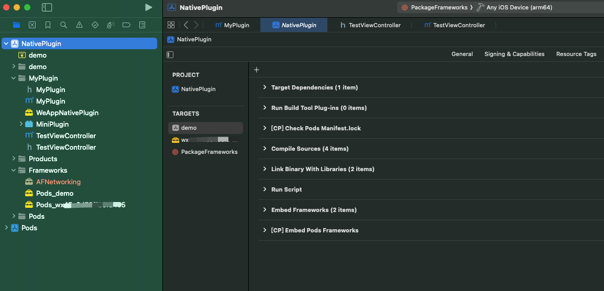The width and height of the screenshot is (604, 291).
Task: Expand the Pods folder under NativePlugin
Action: 14,216
